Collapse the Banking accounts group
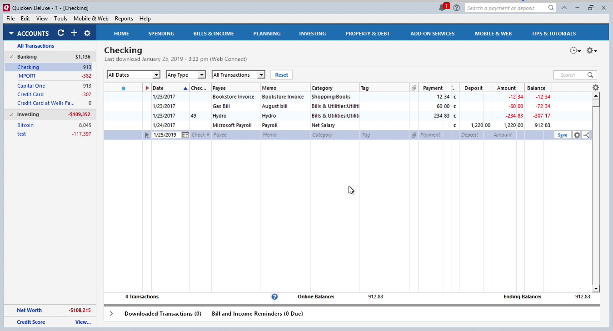Image resolution: width=613 pixels, height=331 pixels. pyautogui.click(x=11, y=57)
